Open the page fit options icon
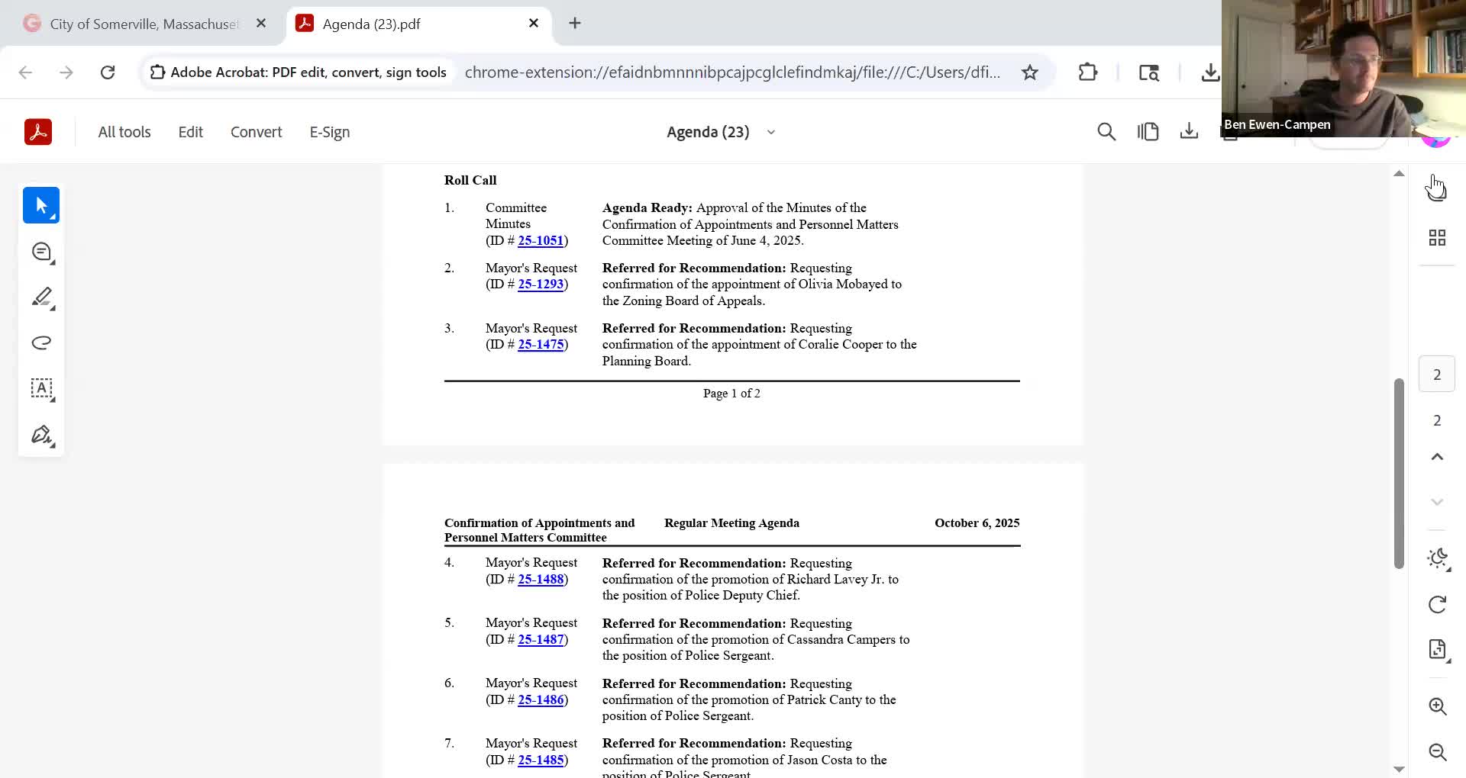 [1437, 650]
